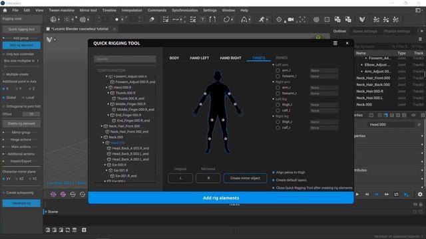Collapse the Right arm twist group

coord(274,82)
